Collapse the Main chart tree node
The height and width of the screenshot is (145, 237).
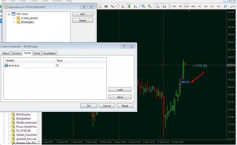pyautogui.click(x=9, y=14)
